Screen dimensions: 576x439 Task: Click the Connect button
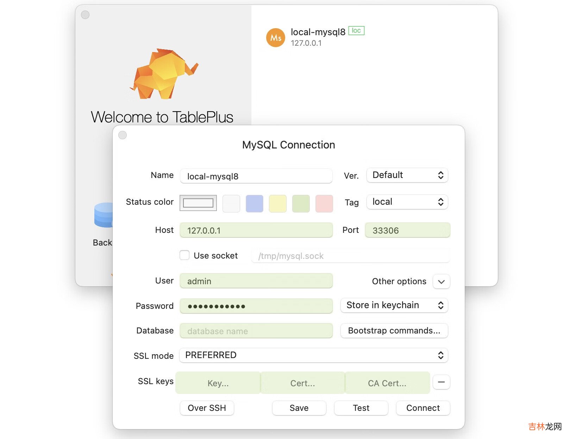[423, 408]
